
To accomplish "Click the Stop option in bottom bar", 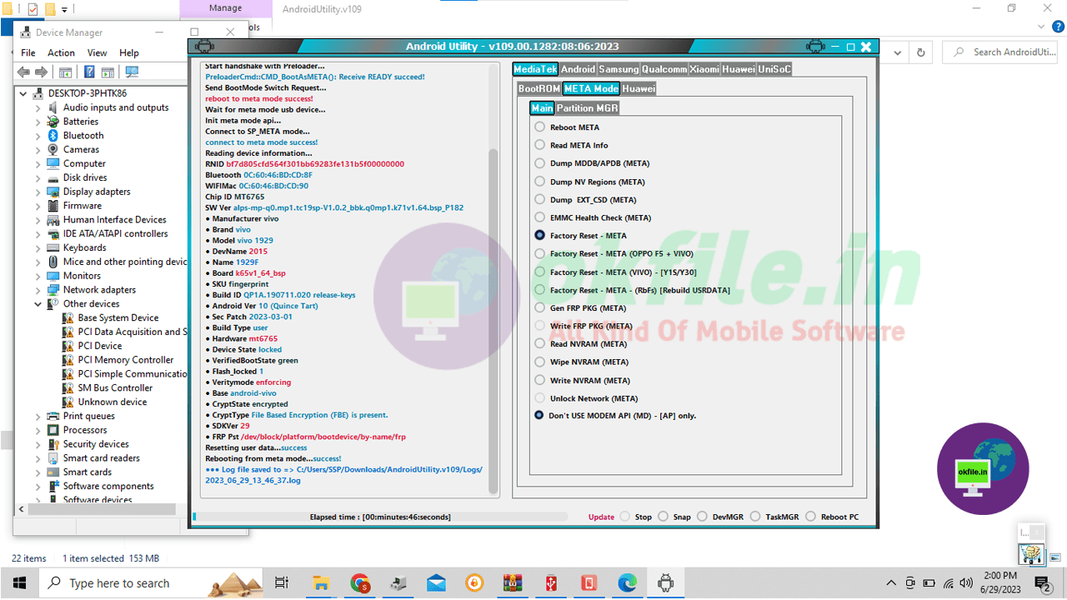I will 635,517.
